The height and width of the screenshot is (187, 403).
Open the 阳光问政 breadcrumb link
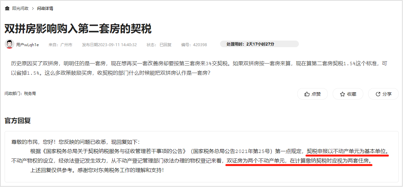[20, 8]
